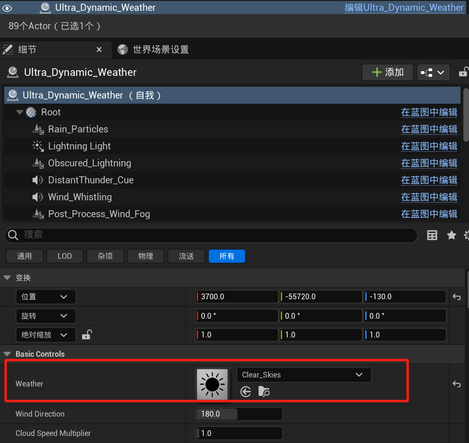Image resolution: width=469 pixels, height=443 pixels.
Task: Select the Post_Process_Wind_Fog component
Action: click(x=99, y=214)
